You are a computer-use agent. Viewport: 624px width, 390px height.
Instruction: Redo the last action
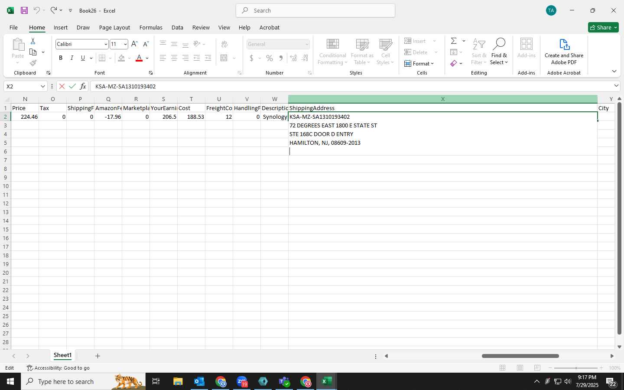pyautogui.click(x=54, y=10)
